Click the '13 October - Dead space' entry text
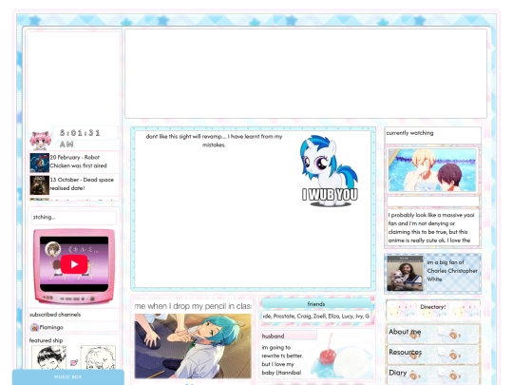This screenshot has height=385, width=513. click(x=82, y=183)
